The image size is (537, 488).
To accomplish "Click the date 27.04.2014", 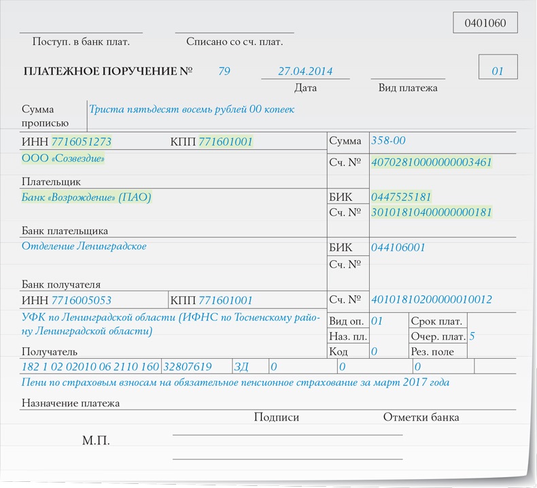I will click(305, 71).
